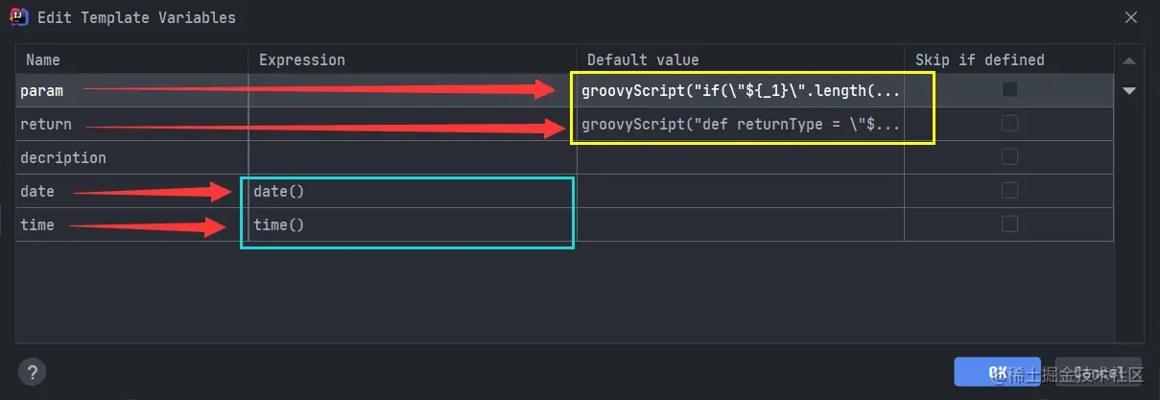
Task: Move the variable down with the arrow icon
Action: coord(1129,90)
